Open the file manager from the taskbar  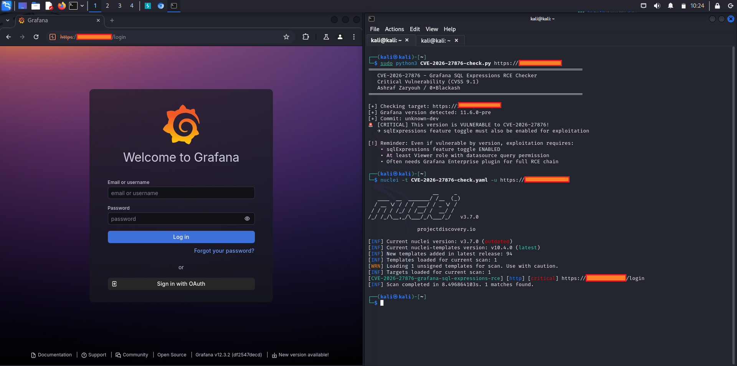[x=36, y=6]
